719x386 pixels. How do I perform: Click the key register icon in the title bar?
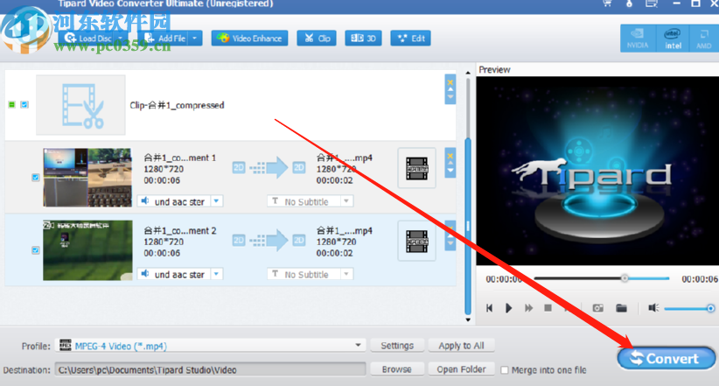pyautogui.click(x=629, y=4)
